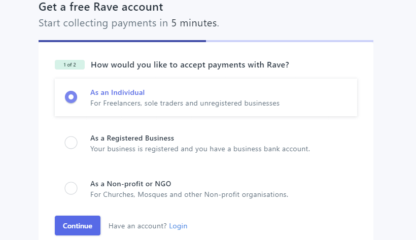Click the unfilled part of the progress bar
Viewport: 416px width, 240px height.
click(290, 41)
